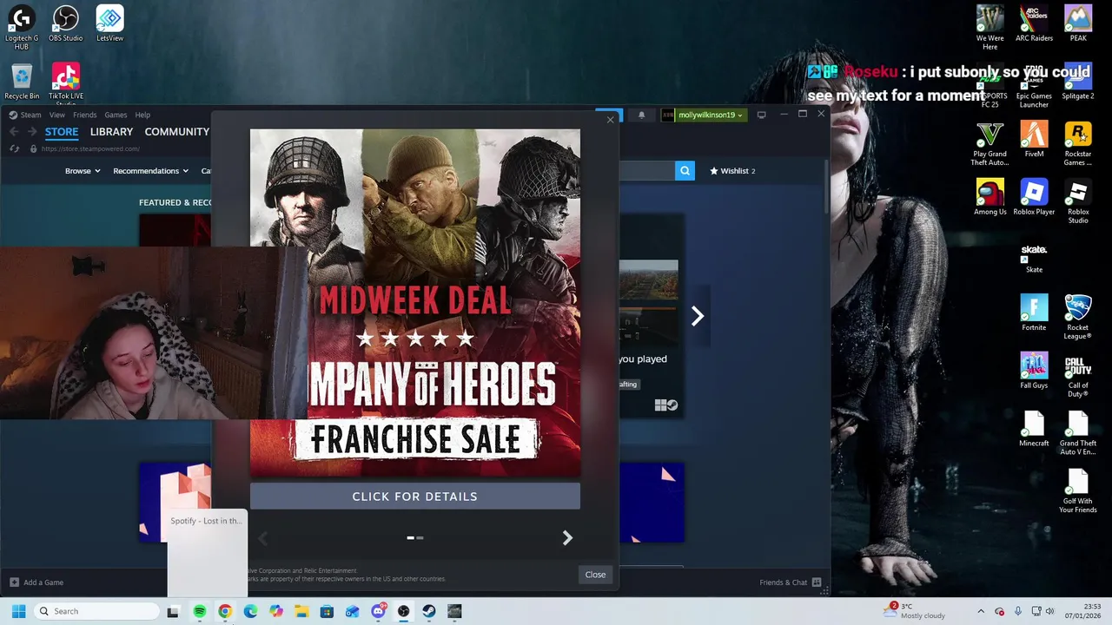Launch FiveM from the desktop
The height and width of the screenshot is (625, 1112).
[1034, 140]
